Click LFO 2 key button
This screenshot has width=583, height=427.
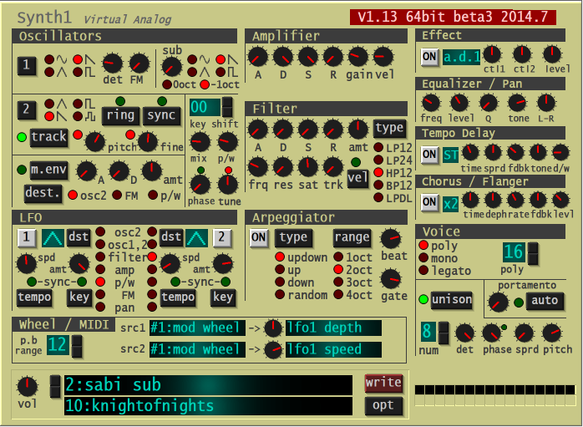(x=223, y=297)
